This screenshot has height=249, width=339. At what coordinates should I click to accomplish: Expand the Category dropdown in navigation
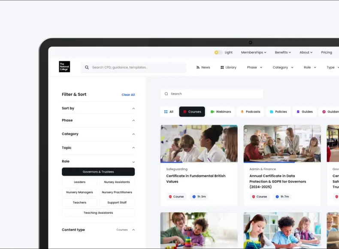(283, 67)
